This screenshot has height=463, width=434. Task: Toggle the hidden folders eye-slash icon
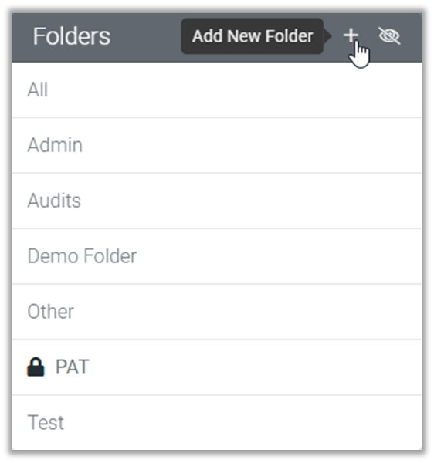(389, 35)
